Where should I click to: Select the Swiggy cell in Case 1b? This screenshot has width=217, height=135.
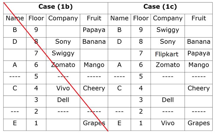click(63, 53)
